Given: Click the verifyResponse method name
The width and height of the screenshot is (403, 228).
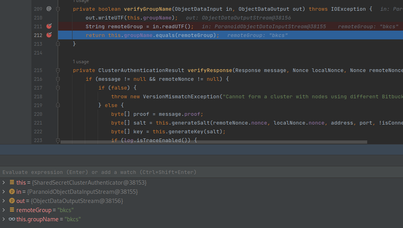Looking at the screenshot, I should click(210, 70).
